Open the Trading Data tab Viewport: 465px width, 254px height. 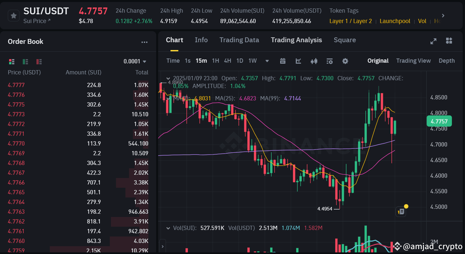(239, 40)
